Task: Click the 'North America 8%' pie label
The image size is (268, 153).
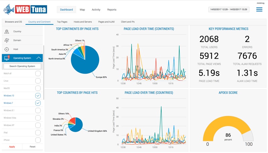Action: pos(57,59)
